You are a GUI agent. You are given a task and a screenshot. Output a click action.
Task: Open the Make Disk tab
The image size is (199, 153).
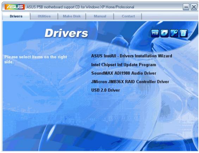(72, 16)
